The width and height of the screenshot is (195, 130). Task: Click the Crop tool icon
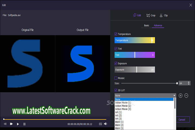click(148, 15)
